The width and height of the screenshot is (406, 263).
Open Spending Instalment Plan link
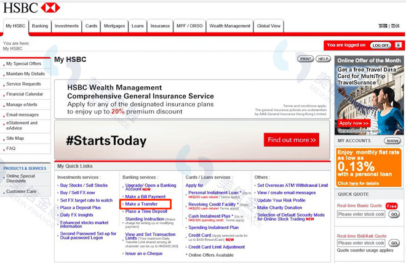(x=213, y=227)
